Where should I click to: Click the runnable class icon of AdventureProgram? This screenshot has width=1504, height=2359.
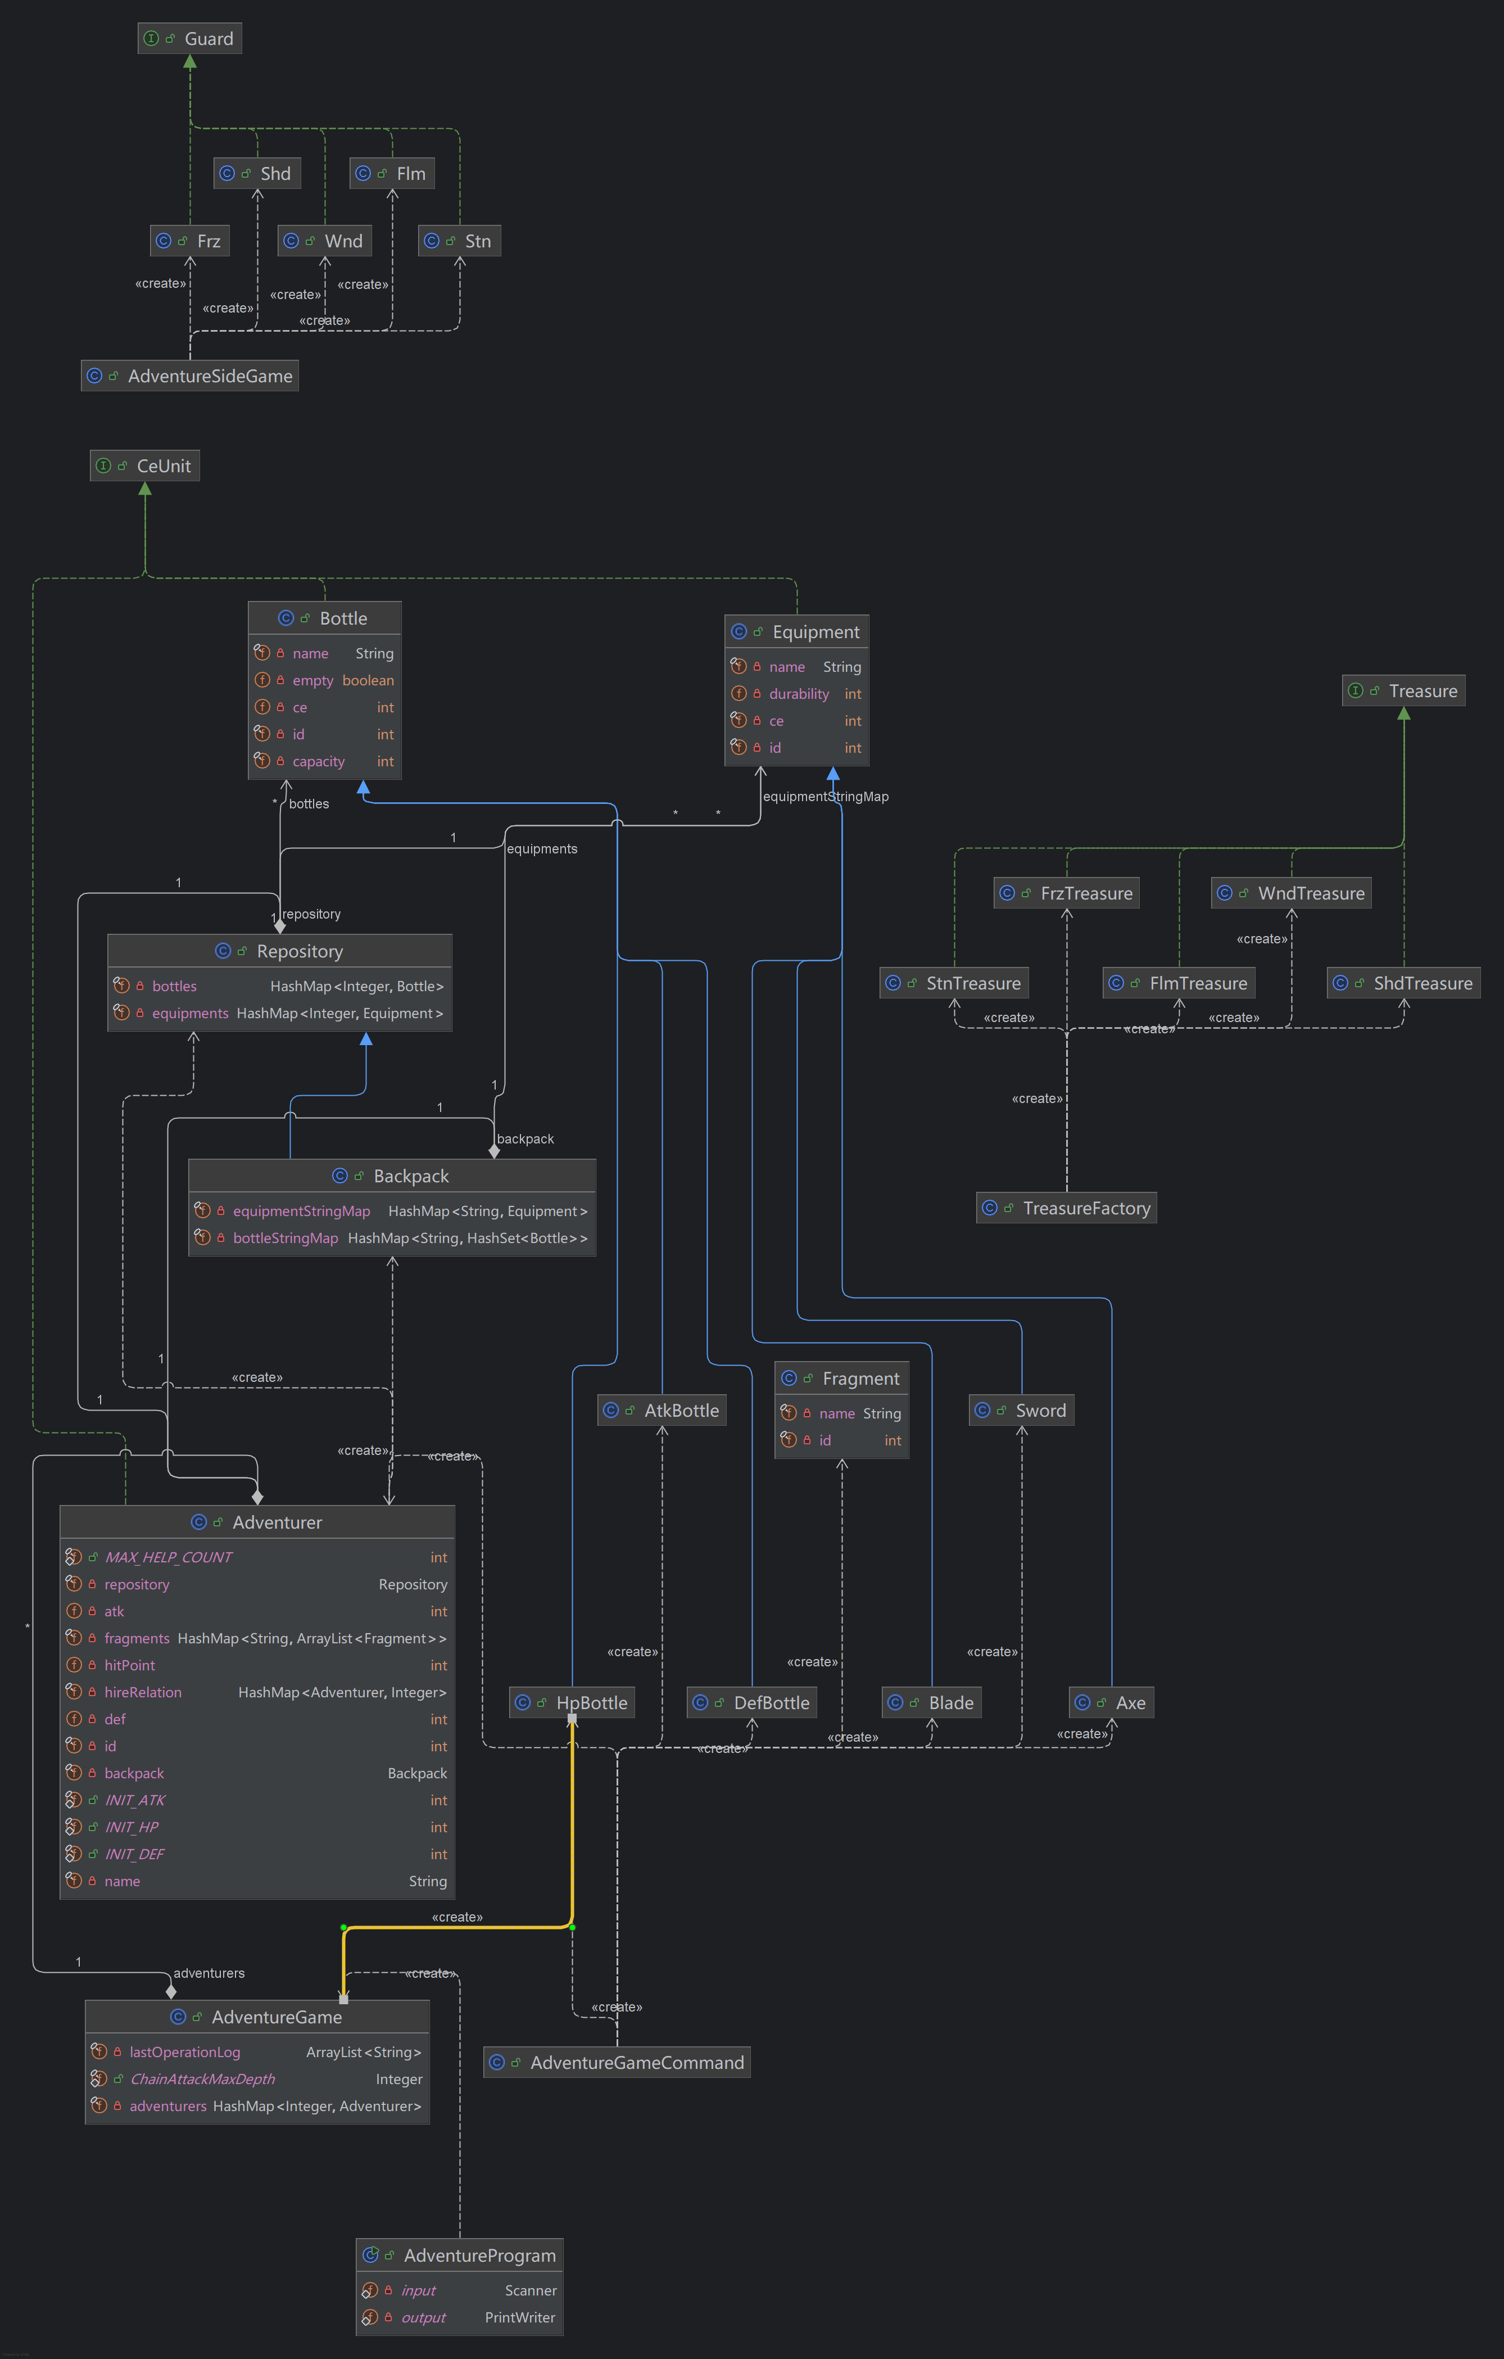[370, 2255]
